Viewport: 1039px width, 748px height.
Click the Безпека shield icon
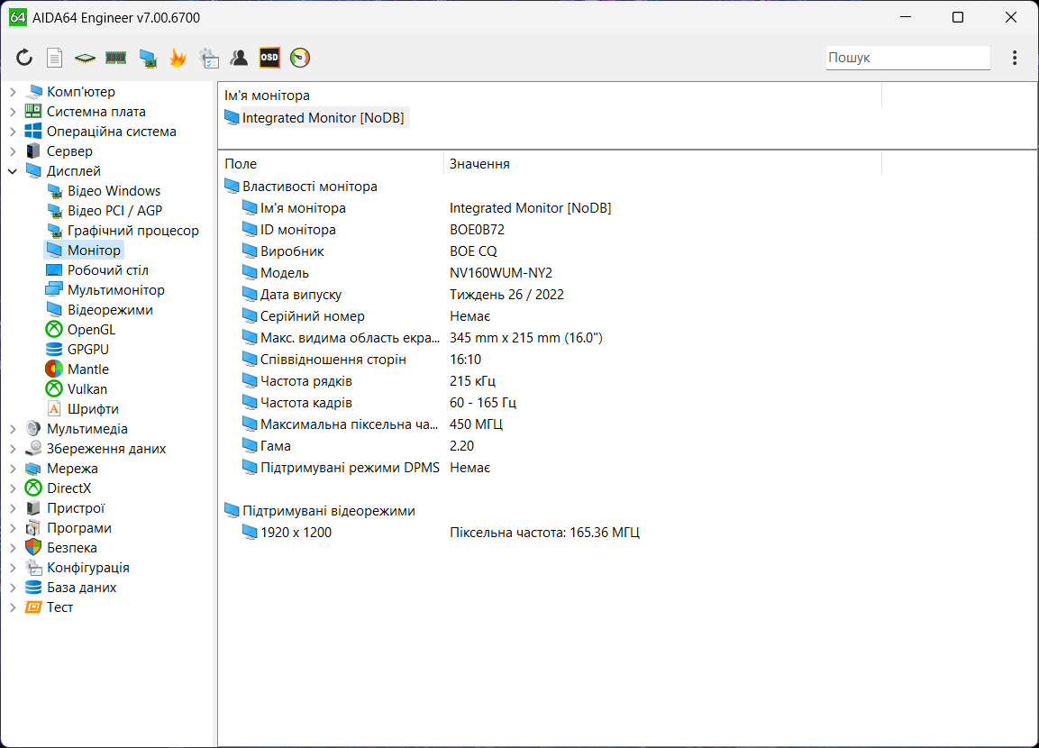click(x=33, y=548)
